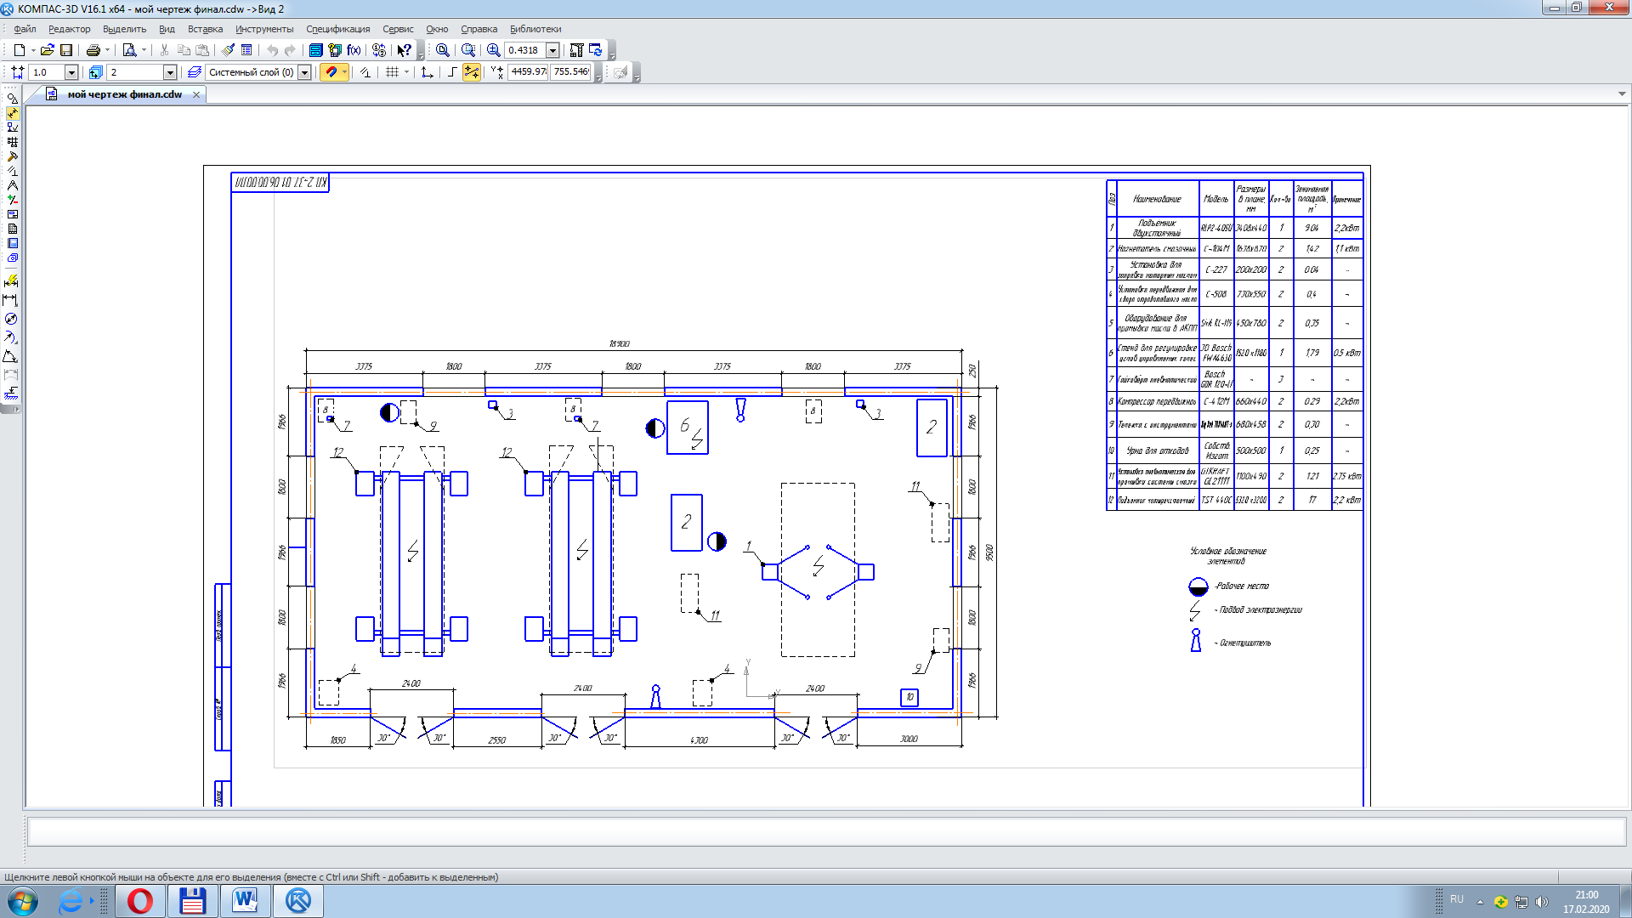
Task: Open the Спецификация menu
Action: click(337, 29)
